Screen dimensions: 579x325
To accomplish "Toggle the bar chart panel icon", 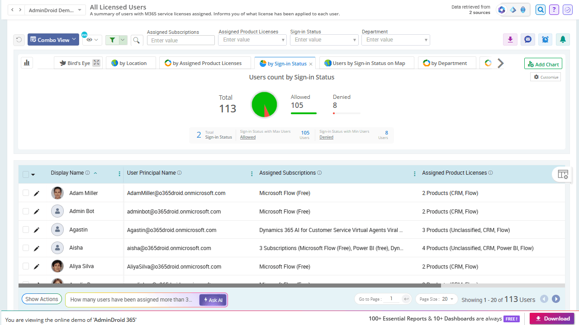I will pos(26,63).
